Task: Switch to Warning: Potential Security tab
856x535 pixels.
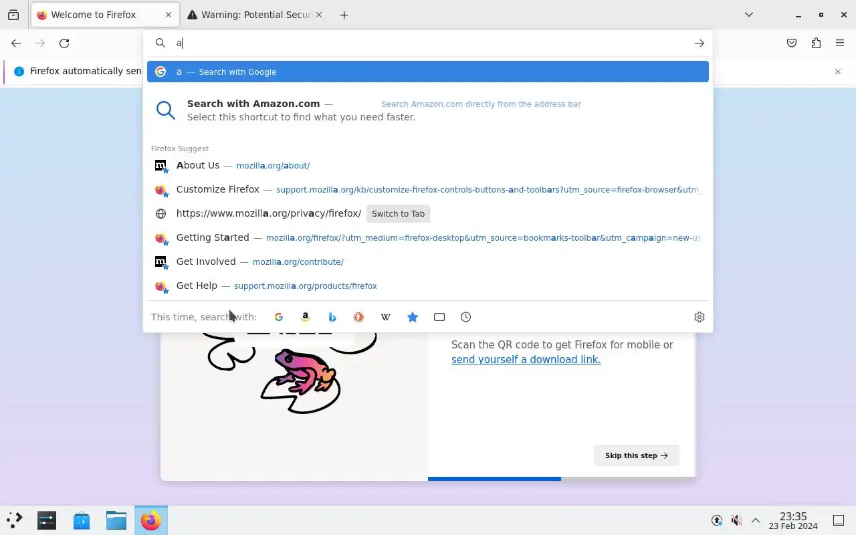Action: coord(255,15)
